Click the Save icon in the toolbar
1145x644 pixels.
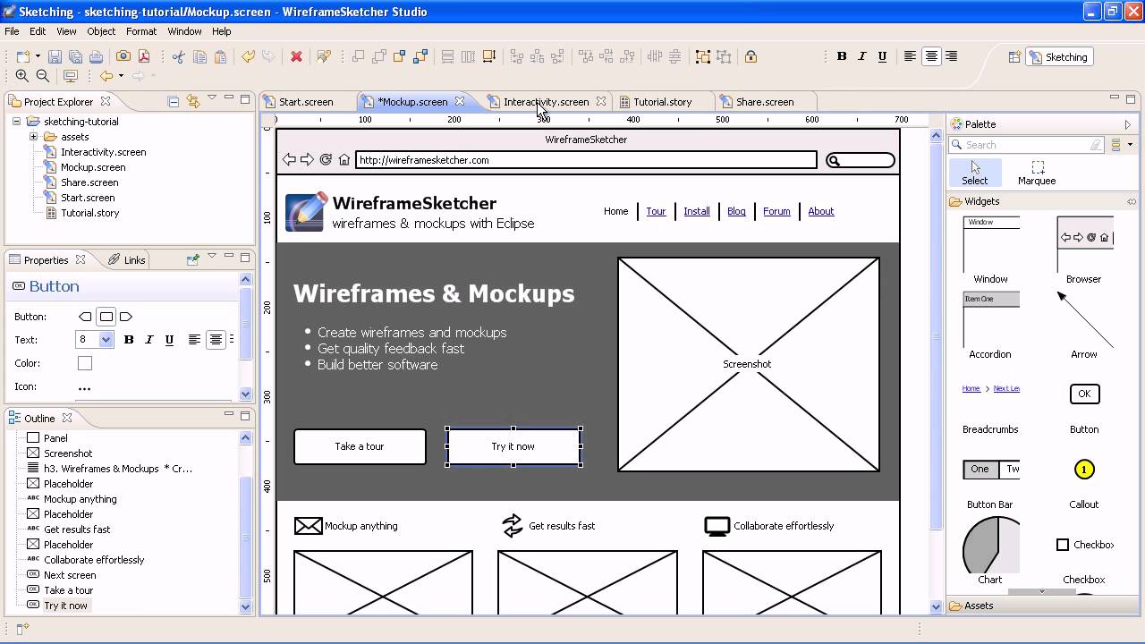point(56,56)
